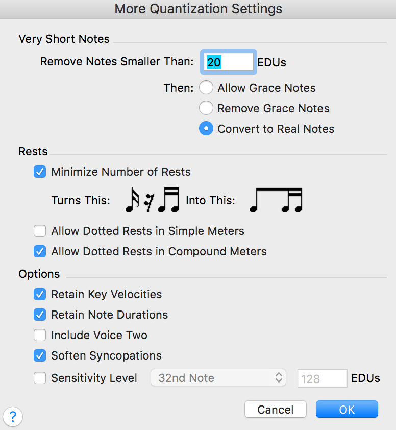
Task: Uncheck Retain Note Durations
Action: tap(40, 315)
